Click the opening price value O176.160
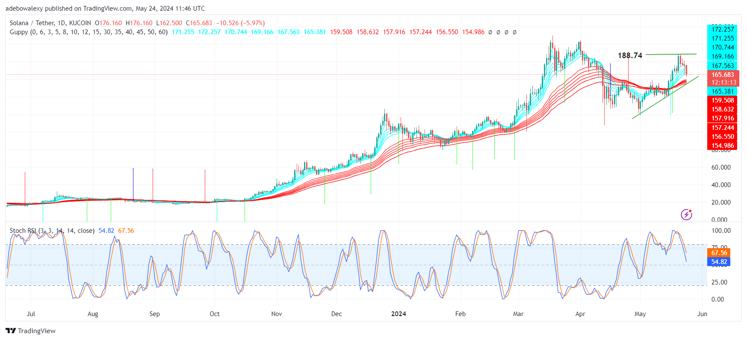This screenshot has width=747, height=340. click(x=108, y=23)
